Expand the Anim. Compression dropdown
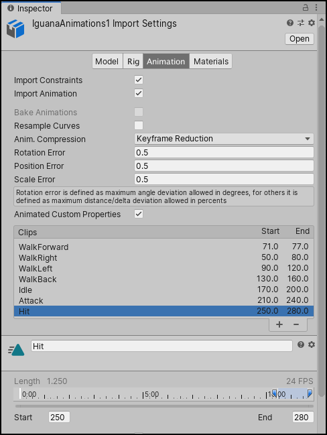Viewport: 327px width, 435px height. (224, 139)
